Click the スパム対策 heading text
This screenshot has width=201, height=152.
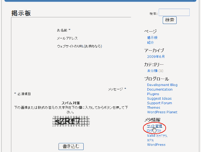(71, 103)
